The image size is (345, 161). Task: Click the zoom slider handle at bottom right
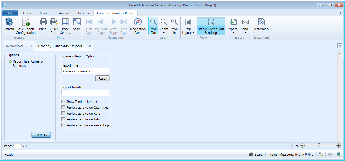point(319,146)
